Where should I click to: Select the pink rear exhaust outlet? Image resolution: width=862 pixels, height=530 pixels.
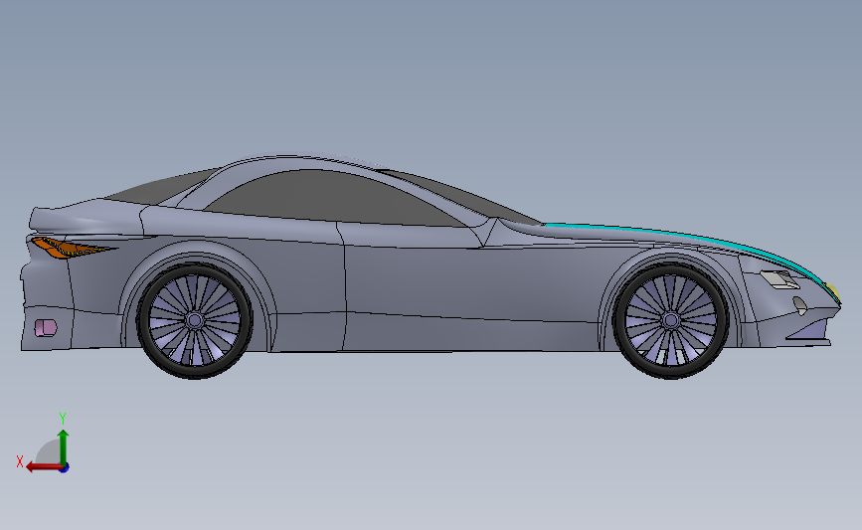[x=46, y=328]
